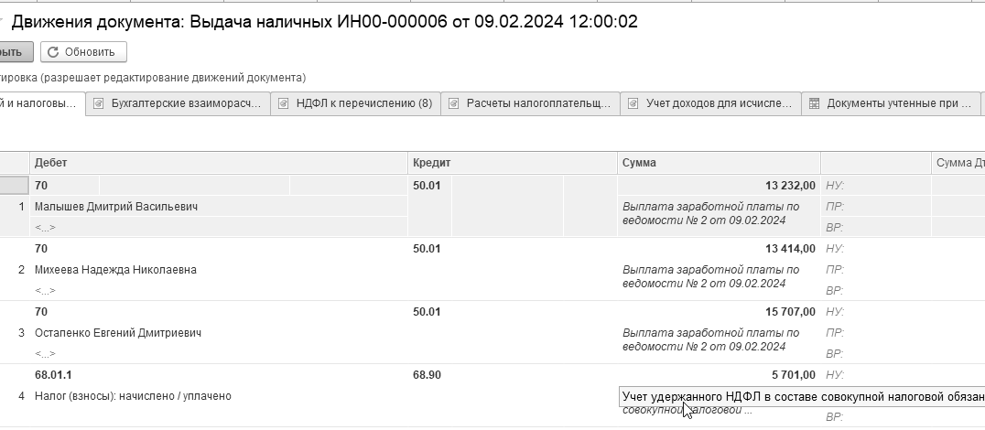985x430 pixels.
Task: Select the Учет доходов для исчисле... tab
Action: 710,103
